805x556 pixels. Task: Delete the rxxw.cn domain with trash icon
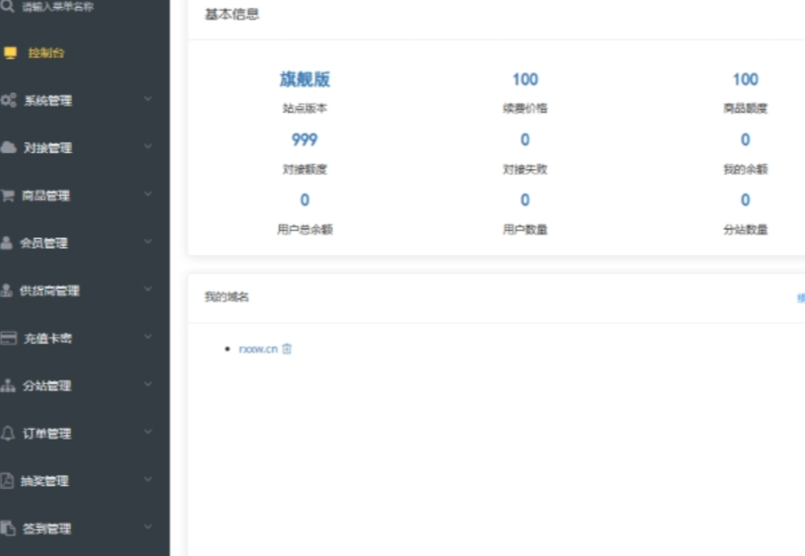(x=287, y=349)
